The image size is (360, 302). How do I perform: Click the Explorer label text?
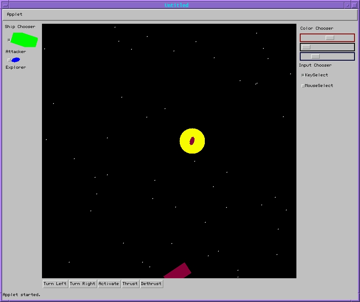(x=16, y=67)
